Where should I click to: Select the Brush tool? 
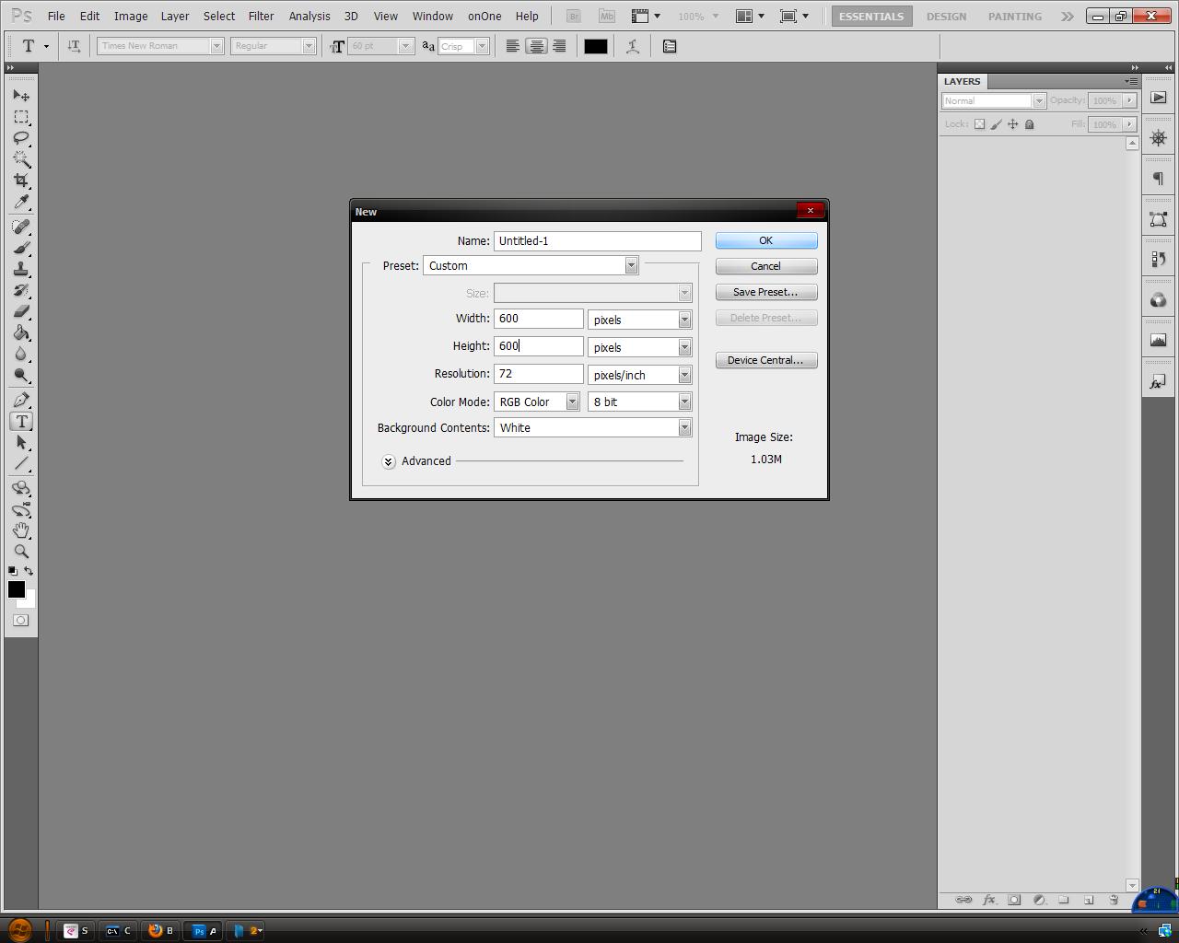click(x=21, y=248)
